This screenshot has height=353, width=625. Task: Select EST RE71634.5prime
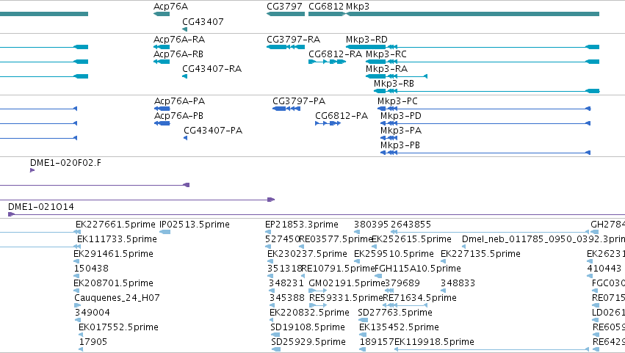[x=419, y=299]
